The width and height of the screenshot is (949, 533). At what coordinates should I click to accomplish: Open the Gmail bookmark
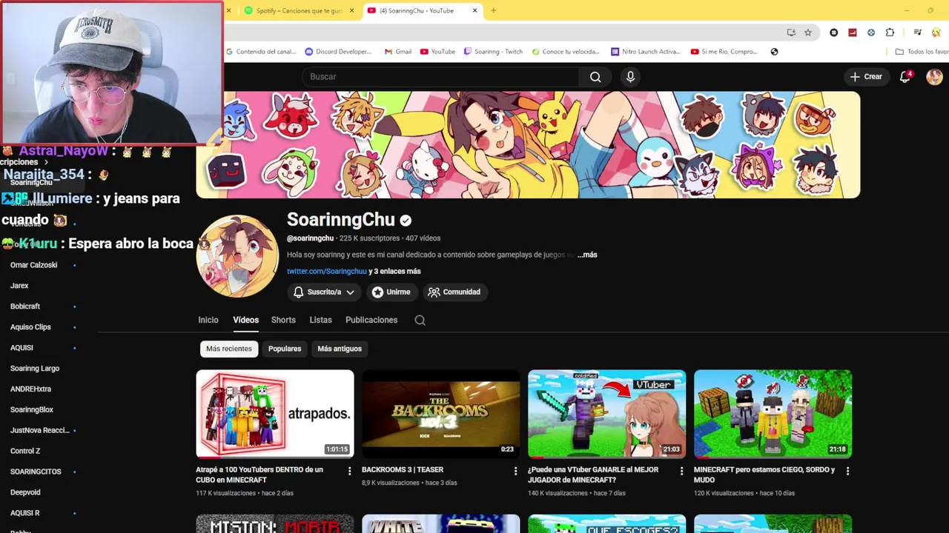[x=397, y=52]
